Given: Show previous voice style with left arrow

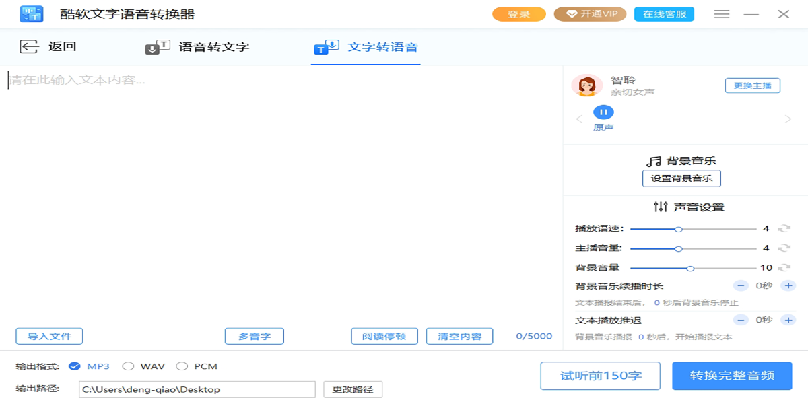Looking at the screenshot, I should pyautogui.click(x=579, y=119).
